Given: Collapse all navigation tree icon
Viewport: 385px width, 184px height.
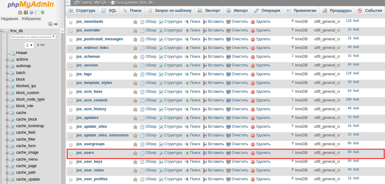Looking at the screenshot, I should coord(50,24).
